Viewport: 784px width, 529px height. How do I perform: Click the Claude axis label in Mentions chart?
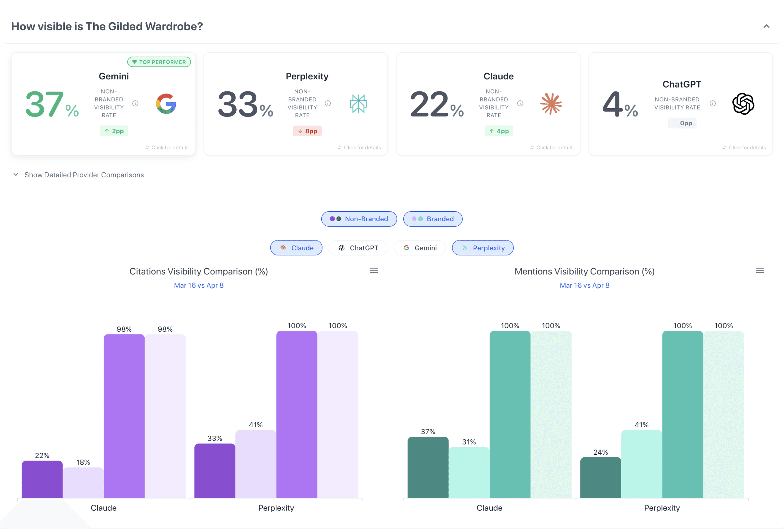coord(489,508)
